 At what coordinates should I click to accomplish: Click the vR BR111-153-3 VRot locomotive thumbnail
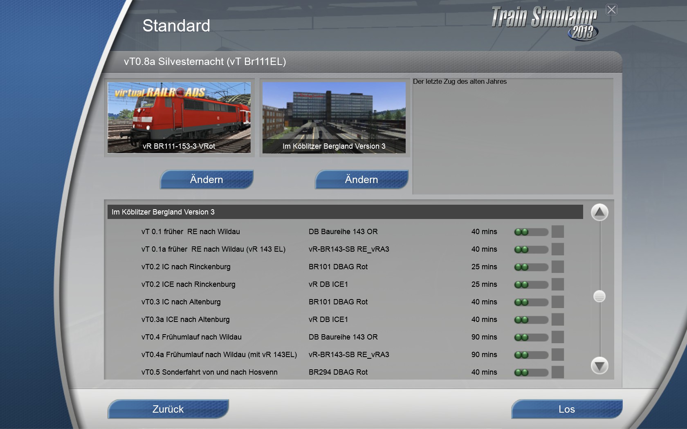179,118
